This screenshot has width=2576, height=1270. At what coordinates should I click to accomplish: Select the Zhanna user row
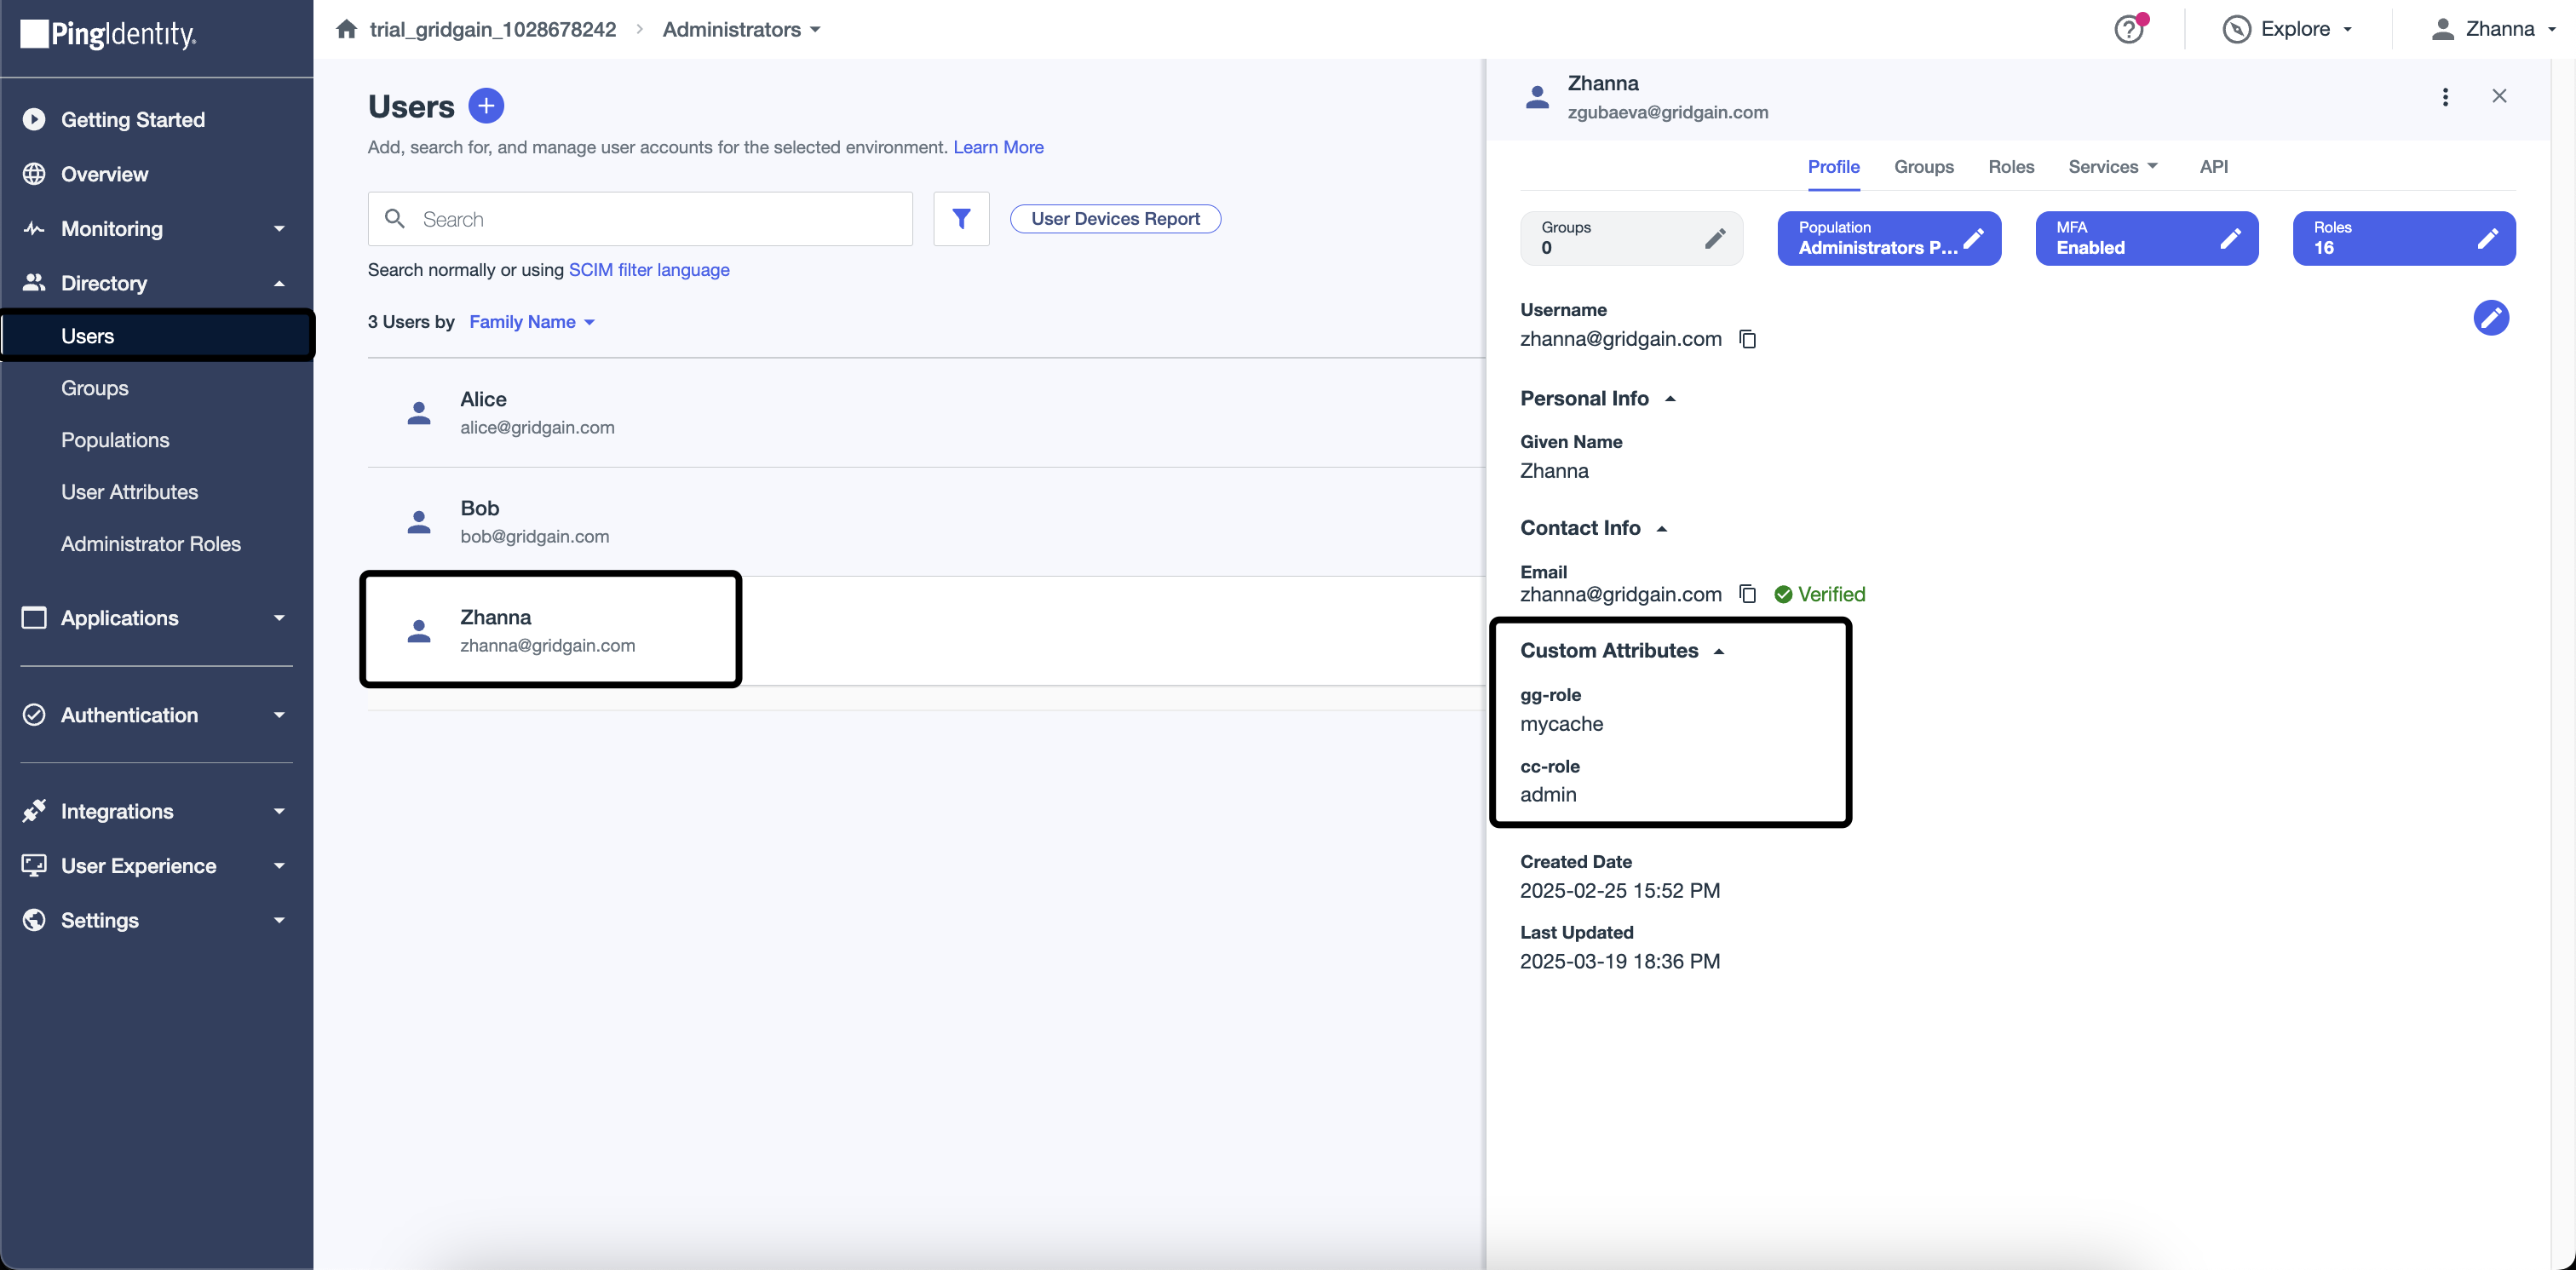[x=926, y=631]
